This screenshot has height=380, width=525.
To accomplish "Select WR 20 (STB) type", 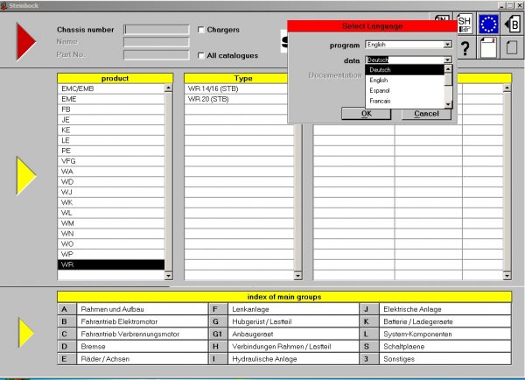I will click(x=239, y=99).
